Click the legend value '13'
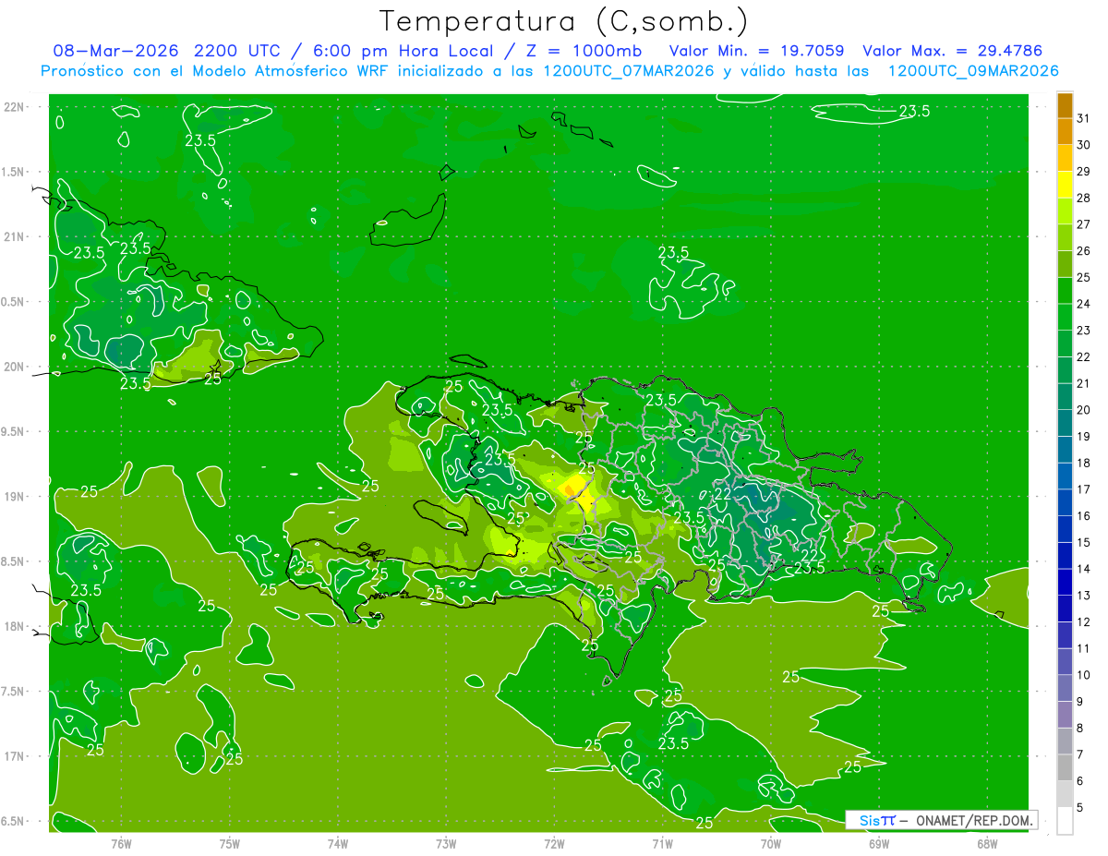The height and width of the screenshot is (856, 1108). click(1084, 596)
